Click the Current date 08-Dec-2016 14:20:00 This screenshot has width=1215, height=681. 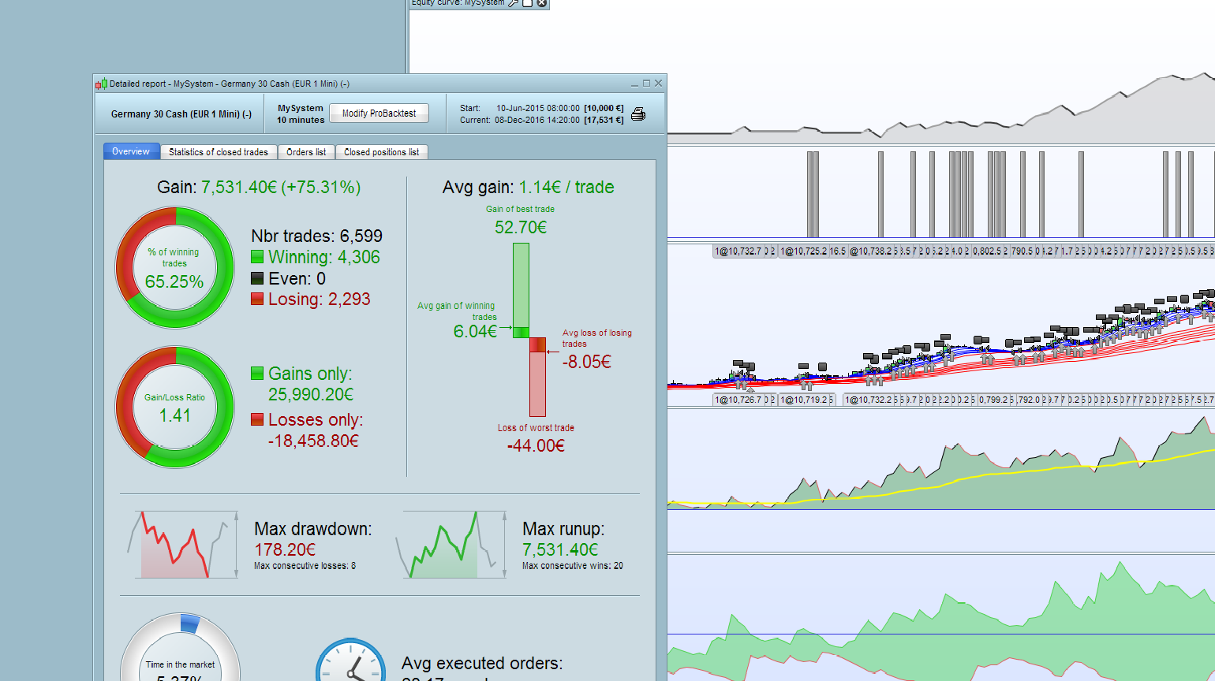(538, 120)
